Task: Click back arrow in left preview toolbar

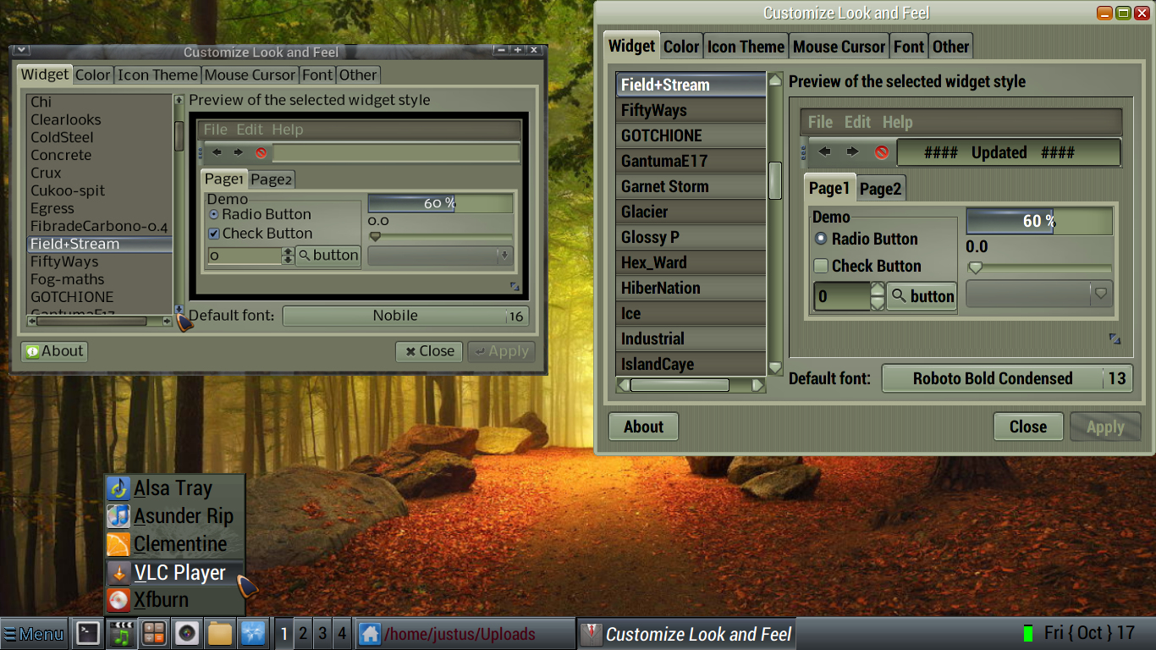Action: coord(217,153)
